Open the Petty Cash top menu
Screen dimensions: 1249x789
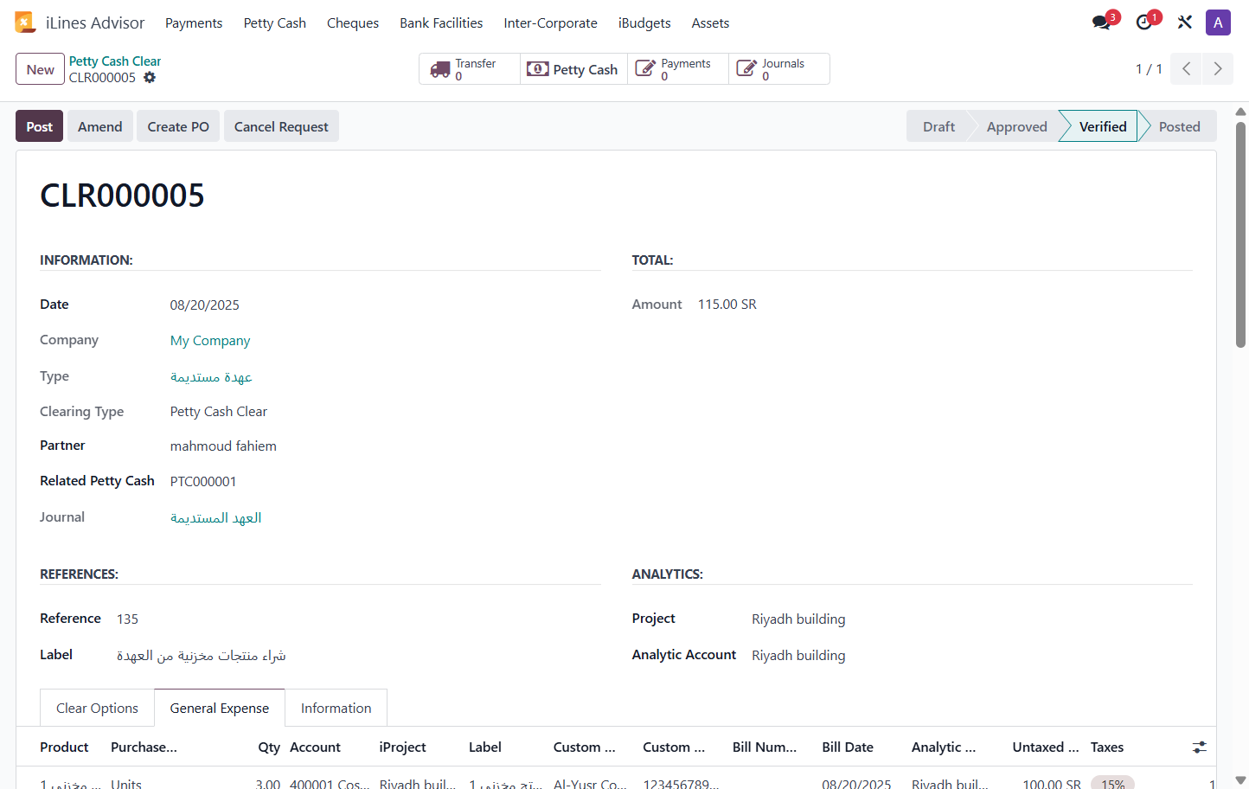click(x=275, y=23)
